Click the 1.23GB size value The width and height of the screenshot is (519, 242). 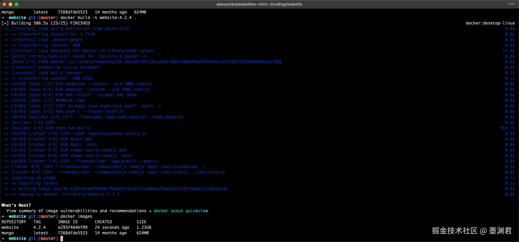click(x=144, y=227)
